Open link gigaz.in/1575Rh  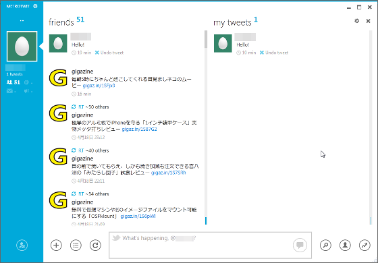169,173
